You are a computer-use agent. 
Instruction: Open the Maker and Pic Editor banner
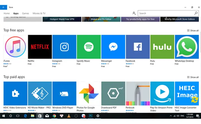[x=101, y=19]
